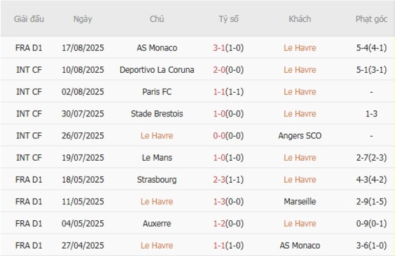This screenshot has width=395, height=256.
Task: Click home team Le Havre on 26/07/2025
Action: (157, 136)
